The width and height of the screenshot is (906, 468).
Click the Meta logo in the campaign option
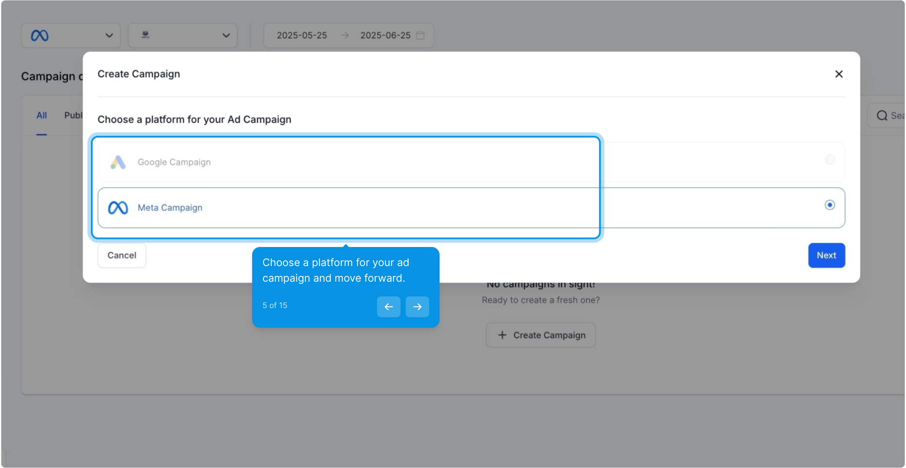tap(118, 208)
